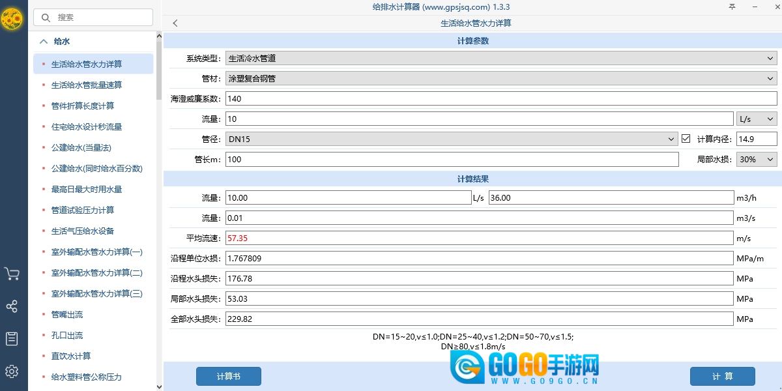
Task: Click the magnifier icon in search box
Action: (46, 18)
